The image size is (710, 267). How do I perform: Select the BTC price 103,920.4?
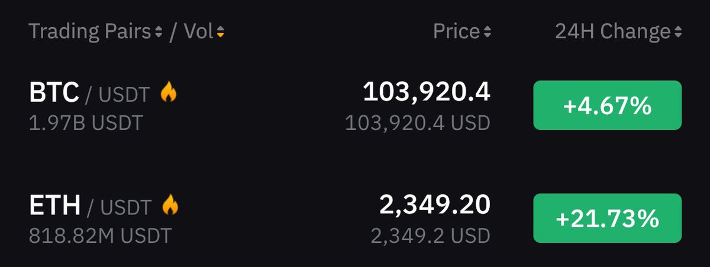(427, 92)
